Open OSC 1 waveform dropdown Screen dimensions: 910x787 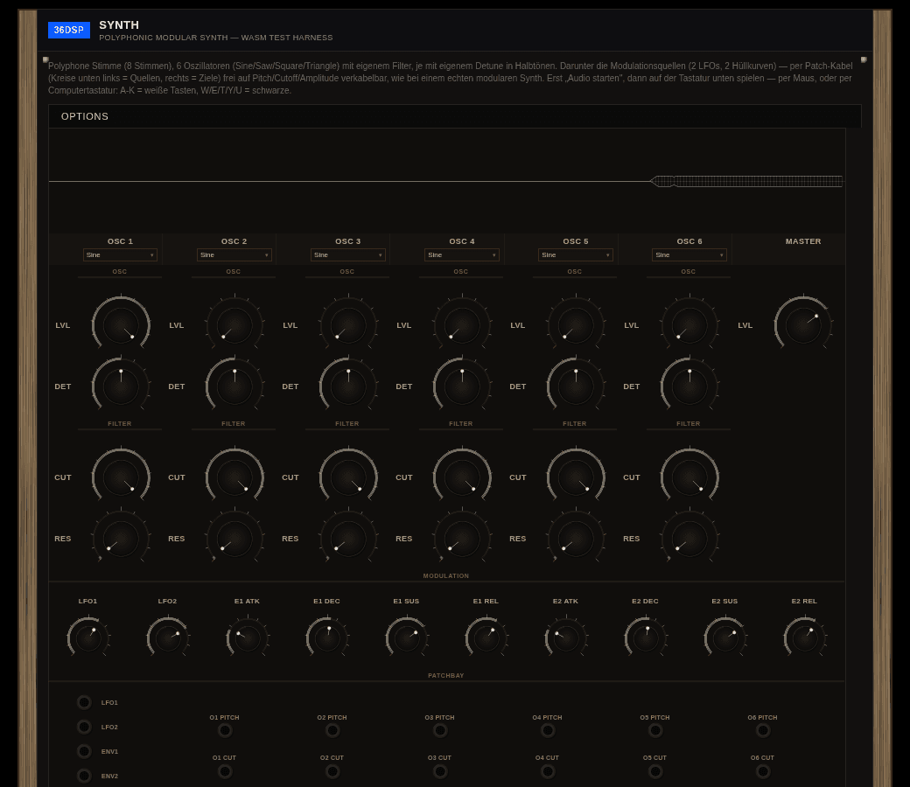tap(120, 254)
